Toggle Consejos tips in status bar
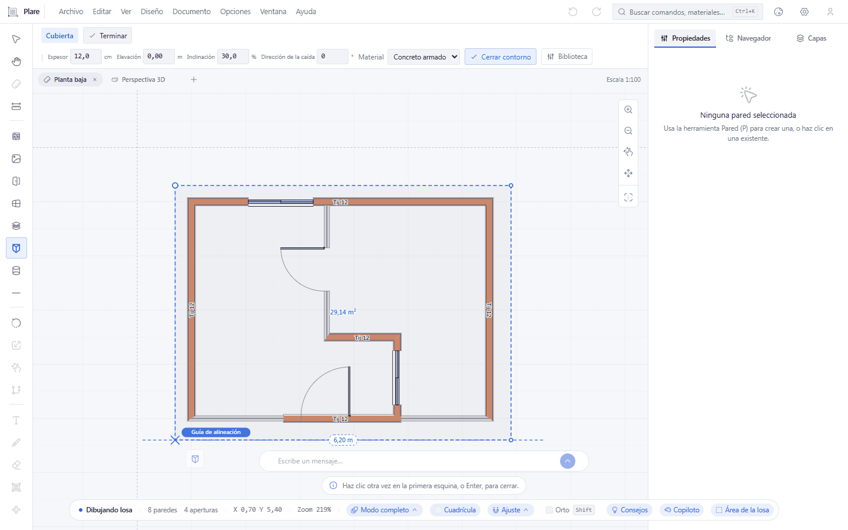 [x=630, y=510]
